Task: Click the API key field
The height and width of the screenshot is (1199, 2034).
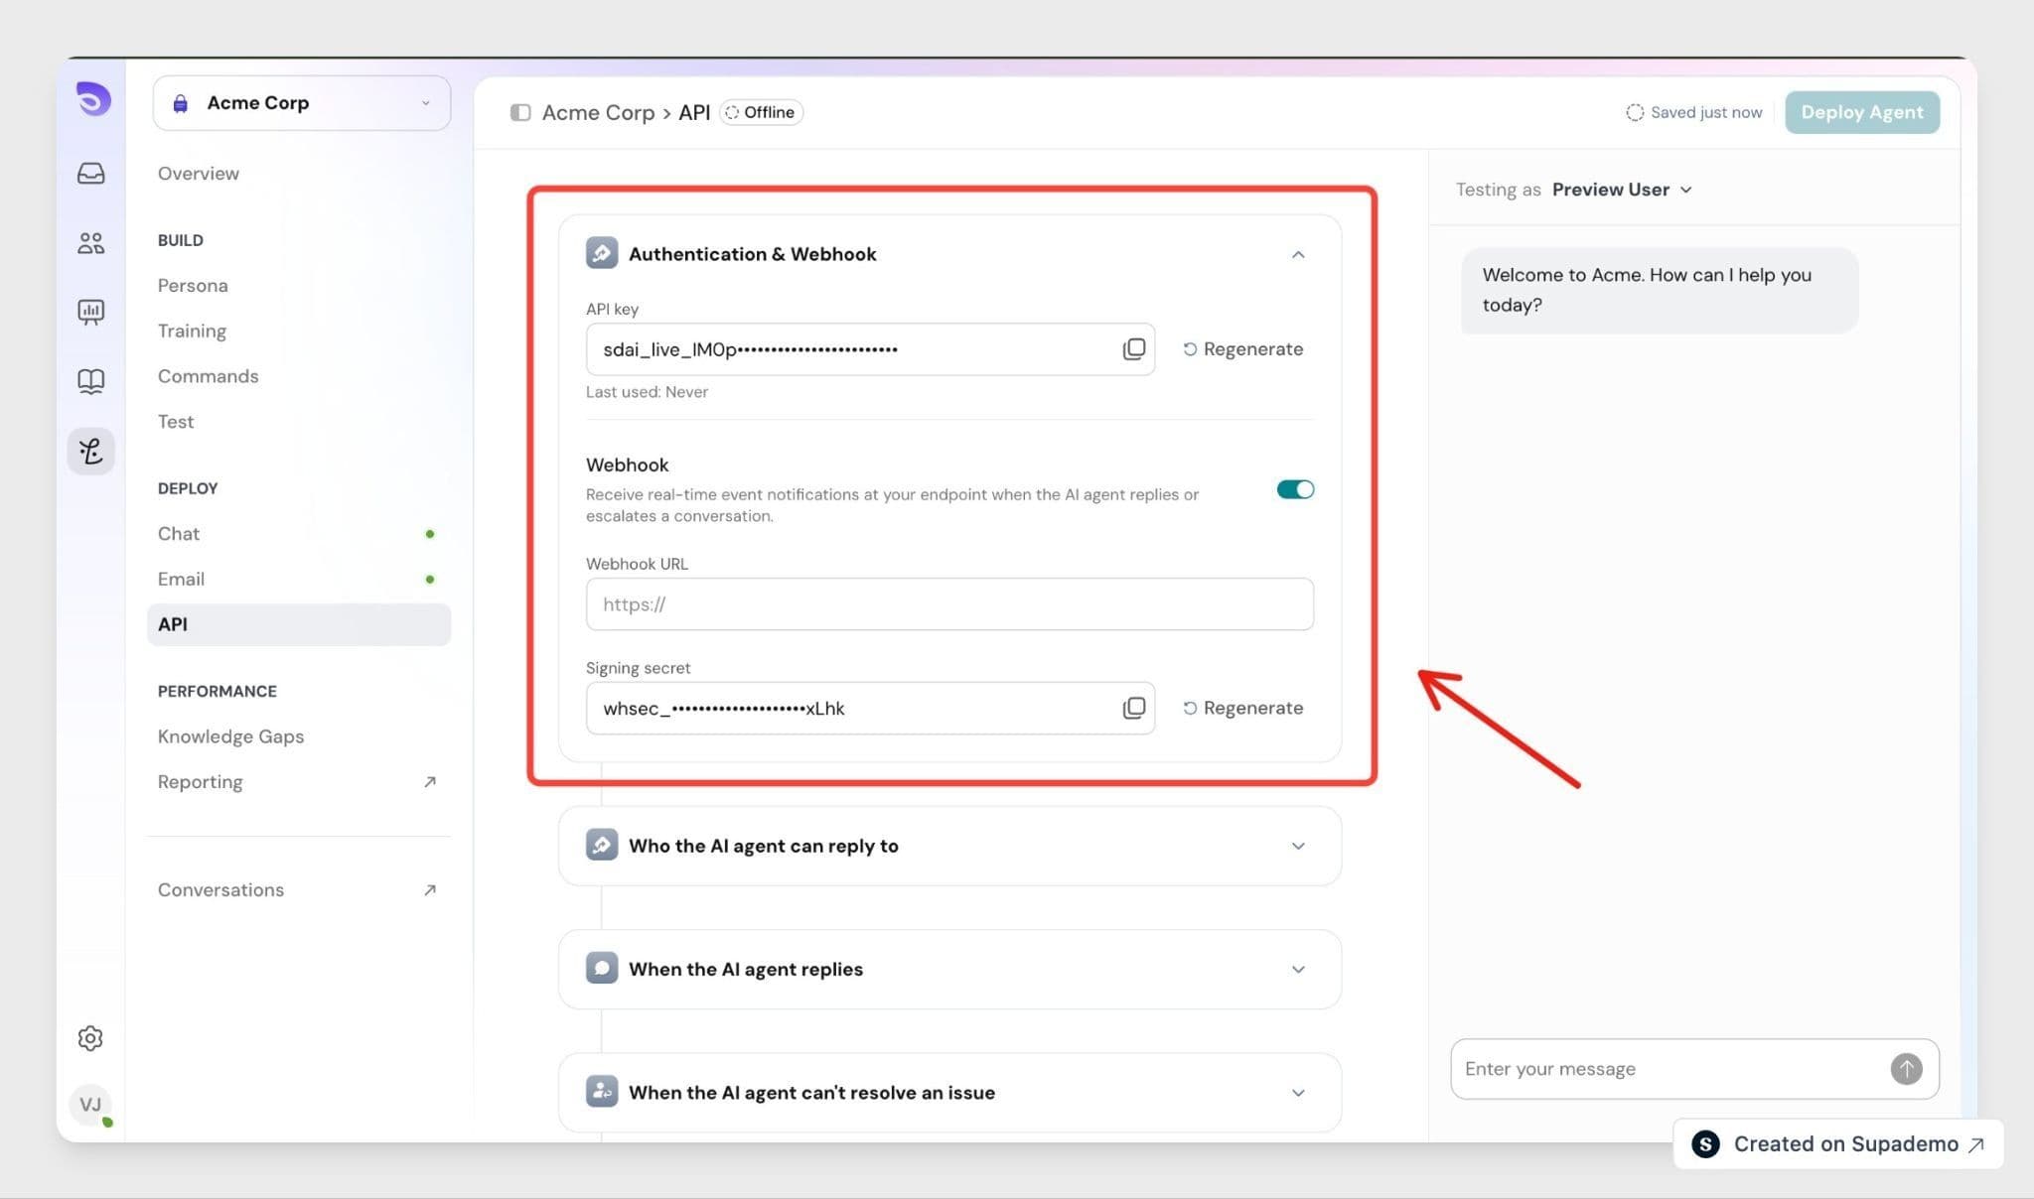Action: click(x=870, y=349)
